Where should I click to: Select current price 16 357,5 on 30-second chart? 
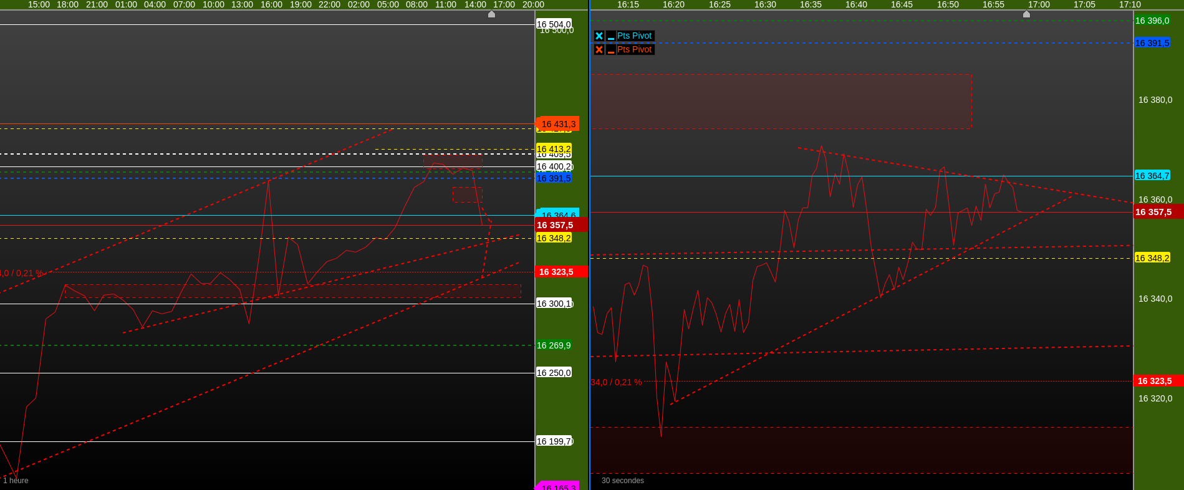click(x=1158, y=212)
